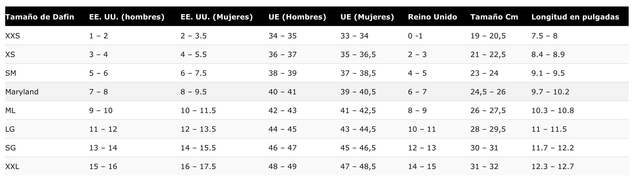Select the SM size row label
Image resolution: width=637 pixels, height=182 pixels.
[11, 73]
